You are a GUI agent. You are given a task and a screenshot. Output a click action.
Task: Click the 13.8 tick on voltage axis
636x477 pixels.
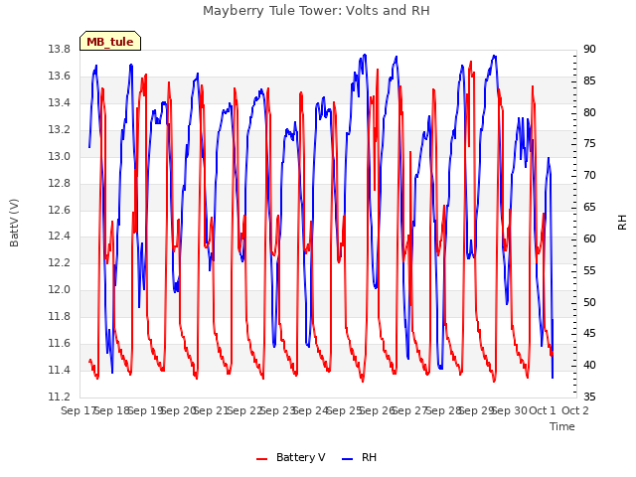click(59, 50)
